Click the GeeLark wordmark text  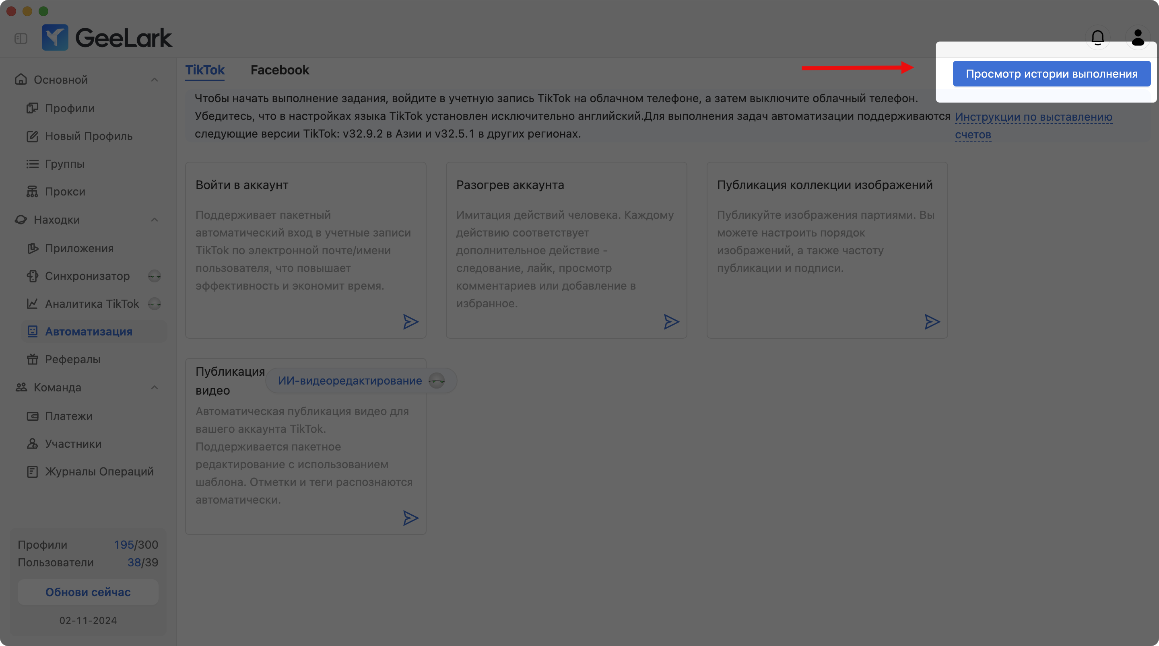pyautogui.click(x=123, y=38)
